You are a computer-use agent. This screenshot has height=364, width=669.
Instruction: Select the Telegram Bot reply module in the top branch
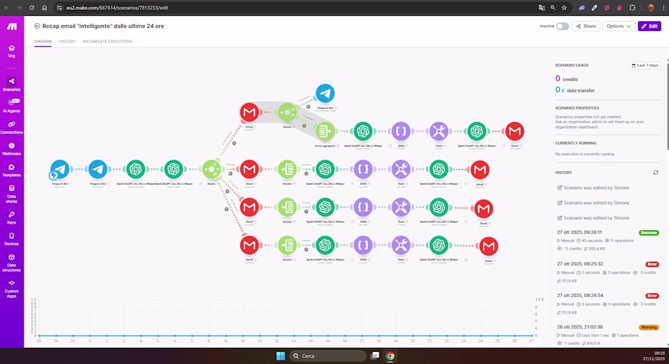[325, 94]
